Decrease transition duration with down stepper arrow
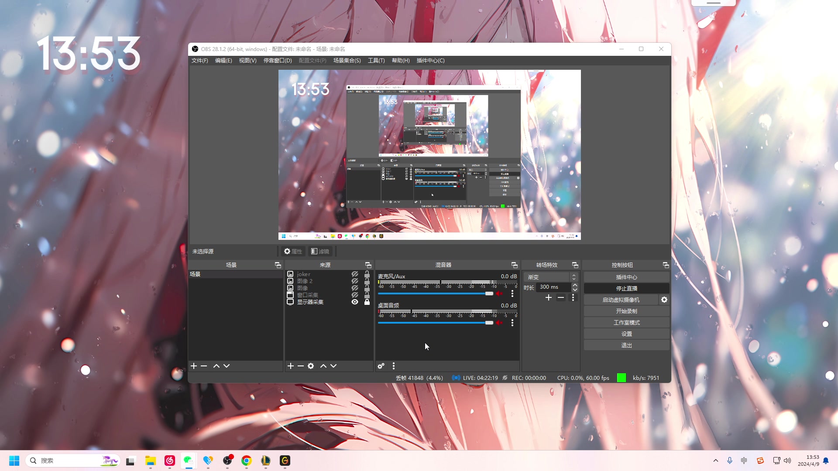This screenshot has width=838, height=471. tap(575, 290)
